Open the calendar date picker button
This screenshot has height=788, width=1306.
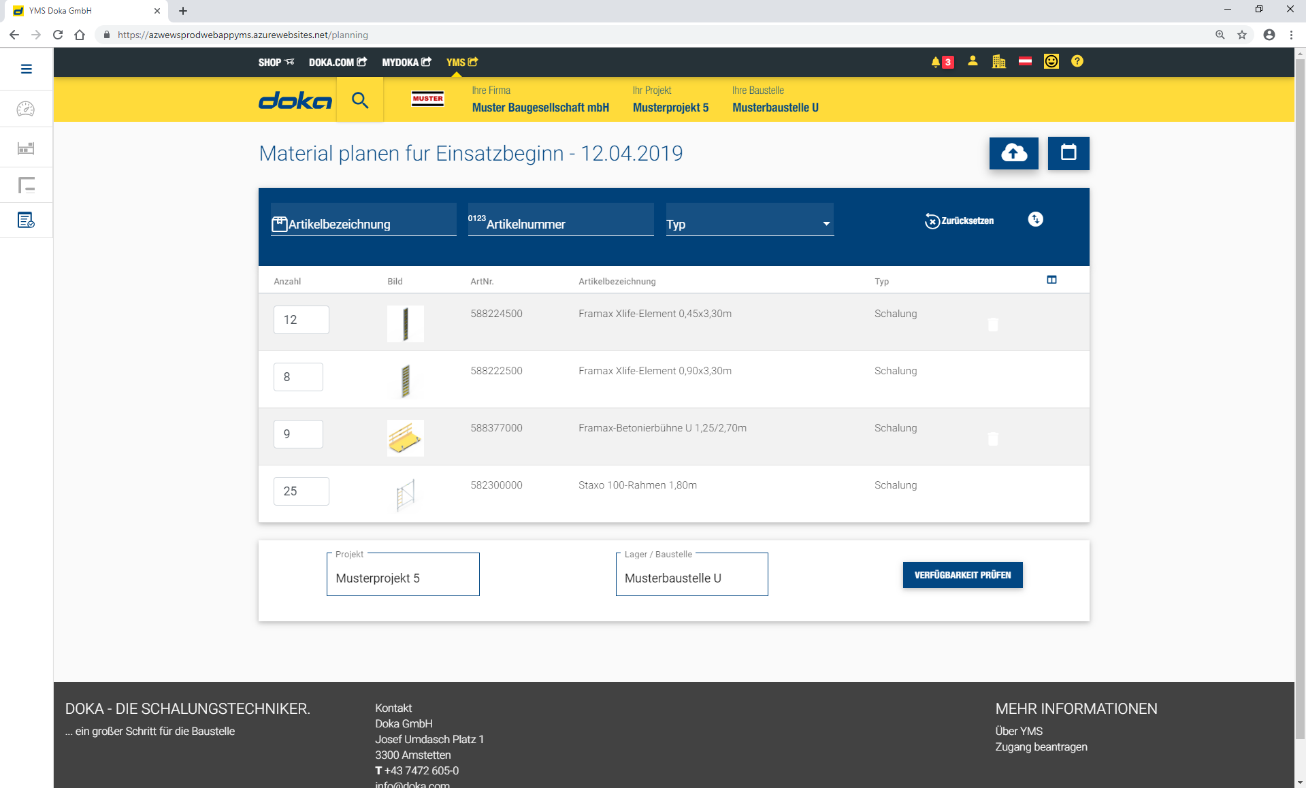click(x=1068, y=153)
